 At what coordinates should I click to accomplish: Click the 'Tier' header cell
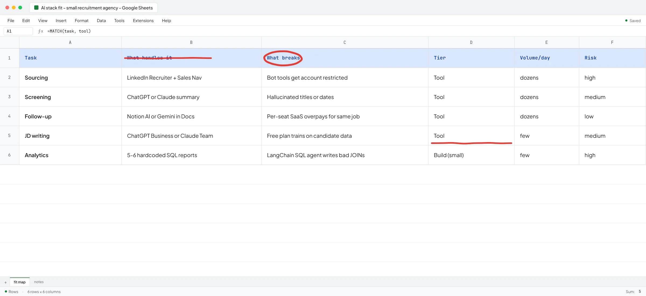(471, 58)
